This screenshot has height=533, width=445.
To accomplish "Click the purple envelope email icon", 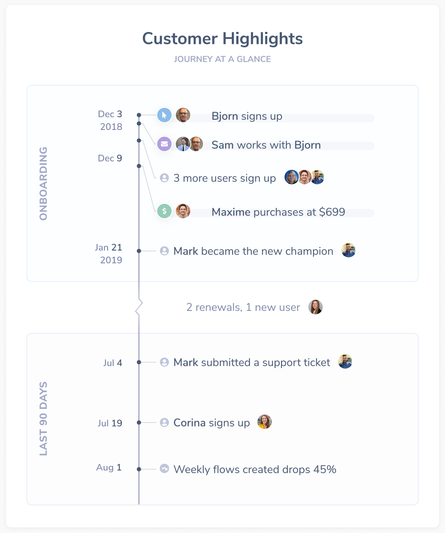I will click(164, 144).
